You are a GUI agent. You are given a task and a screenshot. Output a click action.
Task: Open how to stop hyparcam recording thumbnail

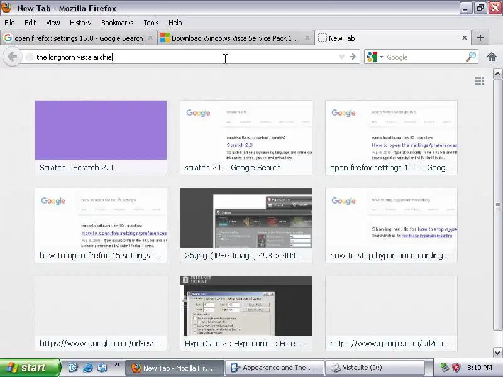tap(391, 226)
